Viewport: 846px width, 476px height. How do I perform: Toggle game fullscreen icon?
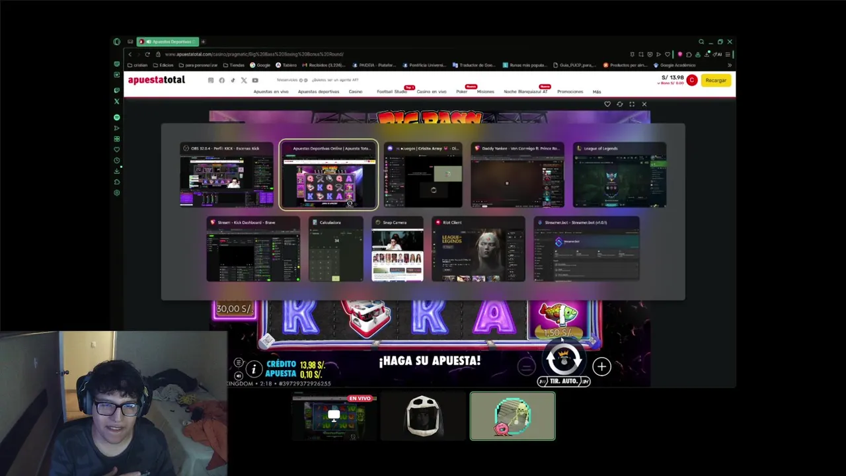click(632, 104)
